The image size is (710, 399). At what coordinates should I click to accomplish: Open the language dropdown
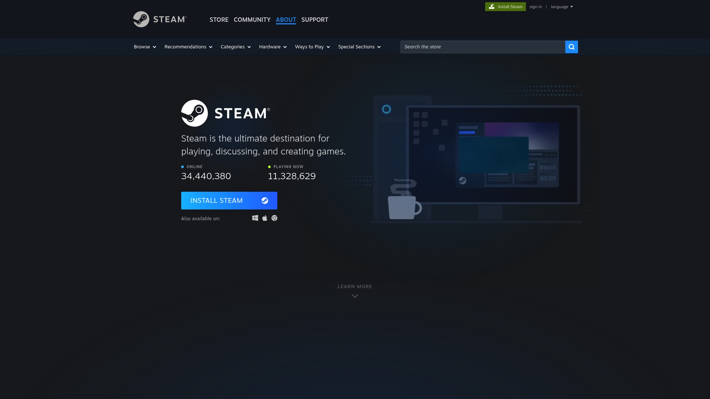point(562,7)
